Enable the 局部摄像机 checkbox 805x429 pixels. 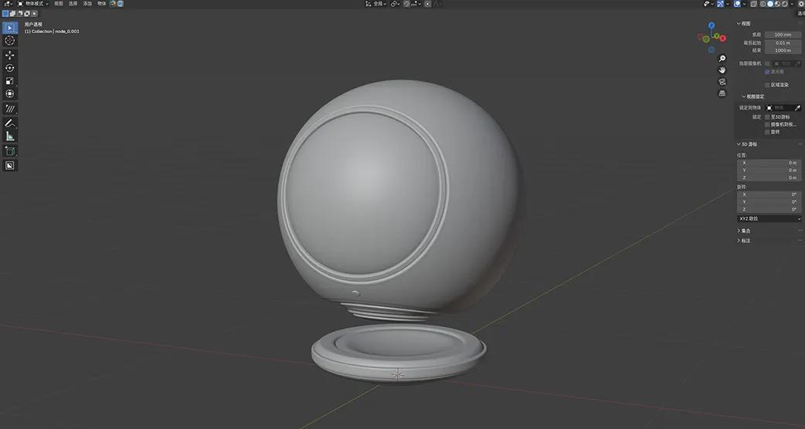[x=767, y=63]
